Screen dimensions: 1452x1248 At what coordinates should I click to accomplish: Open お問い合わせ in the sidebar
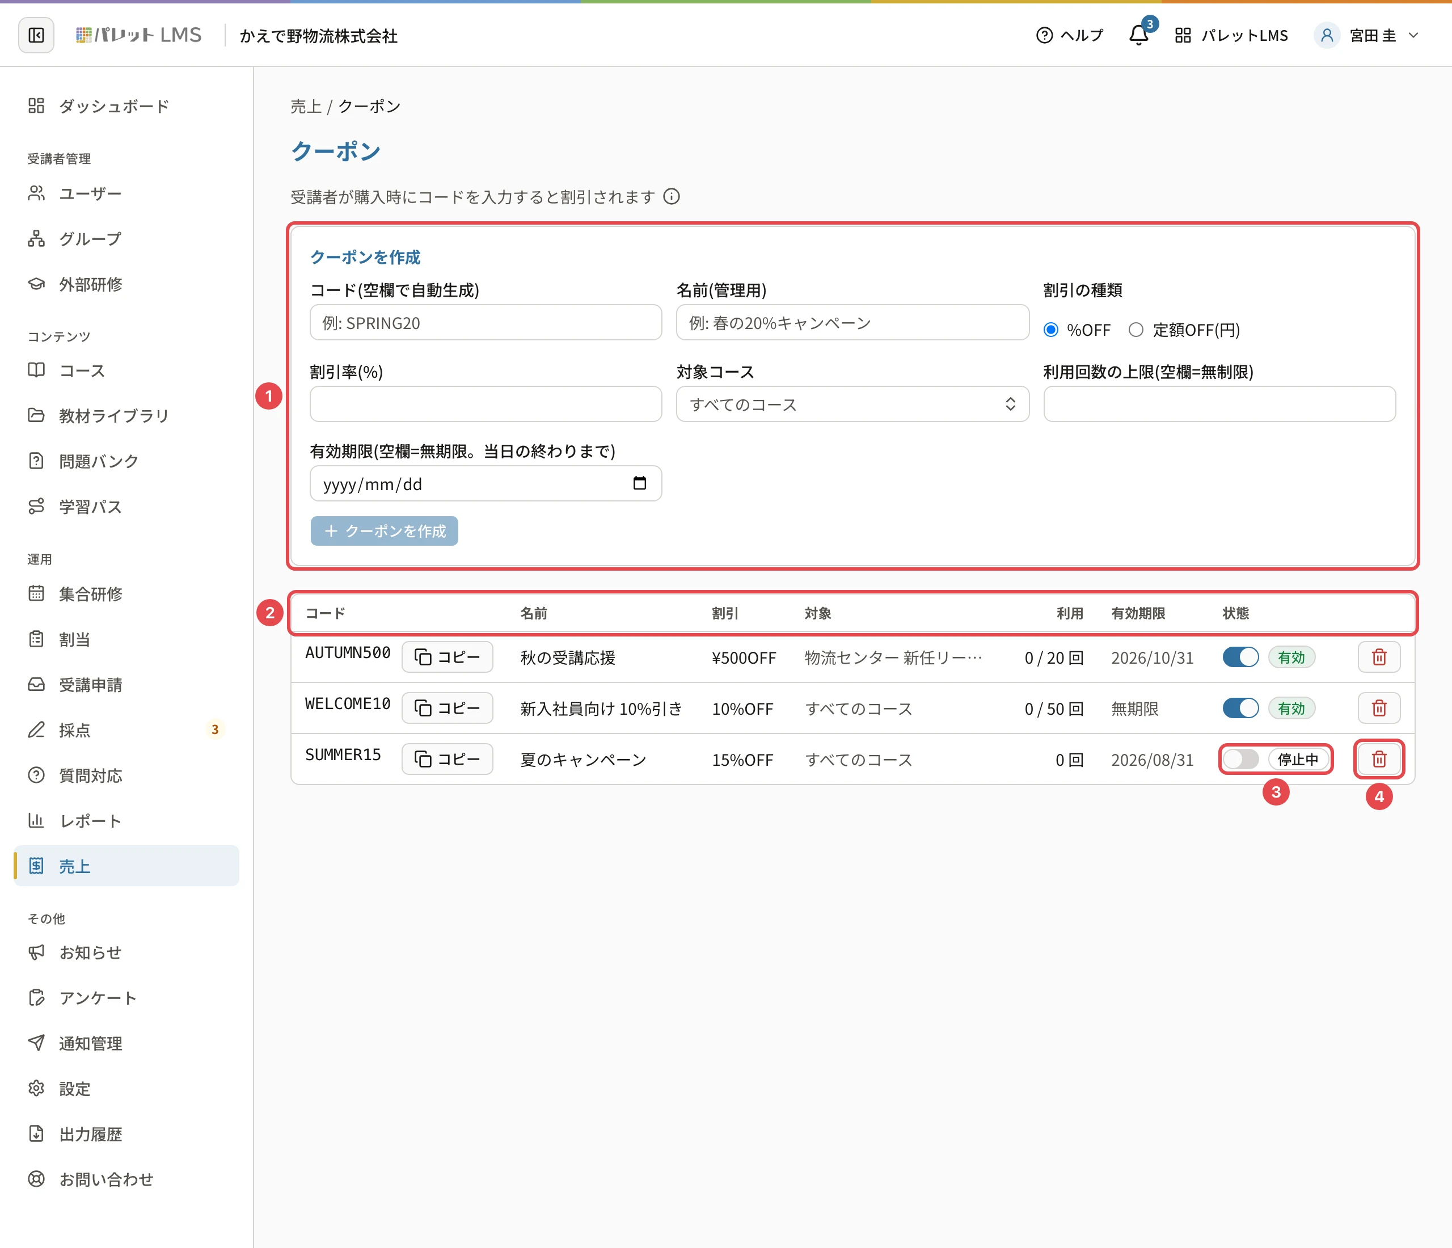pyautogui.click(x=126, y=1179)
